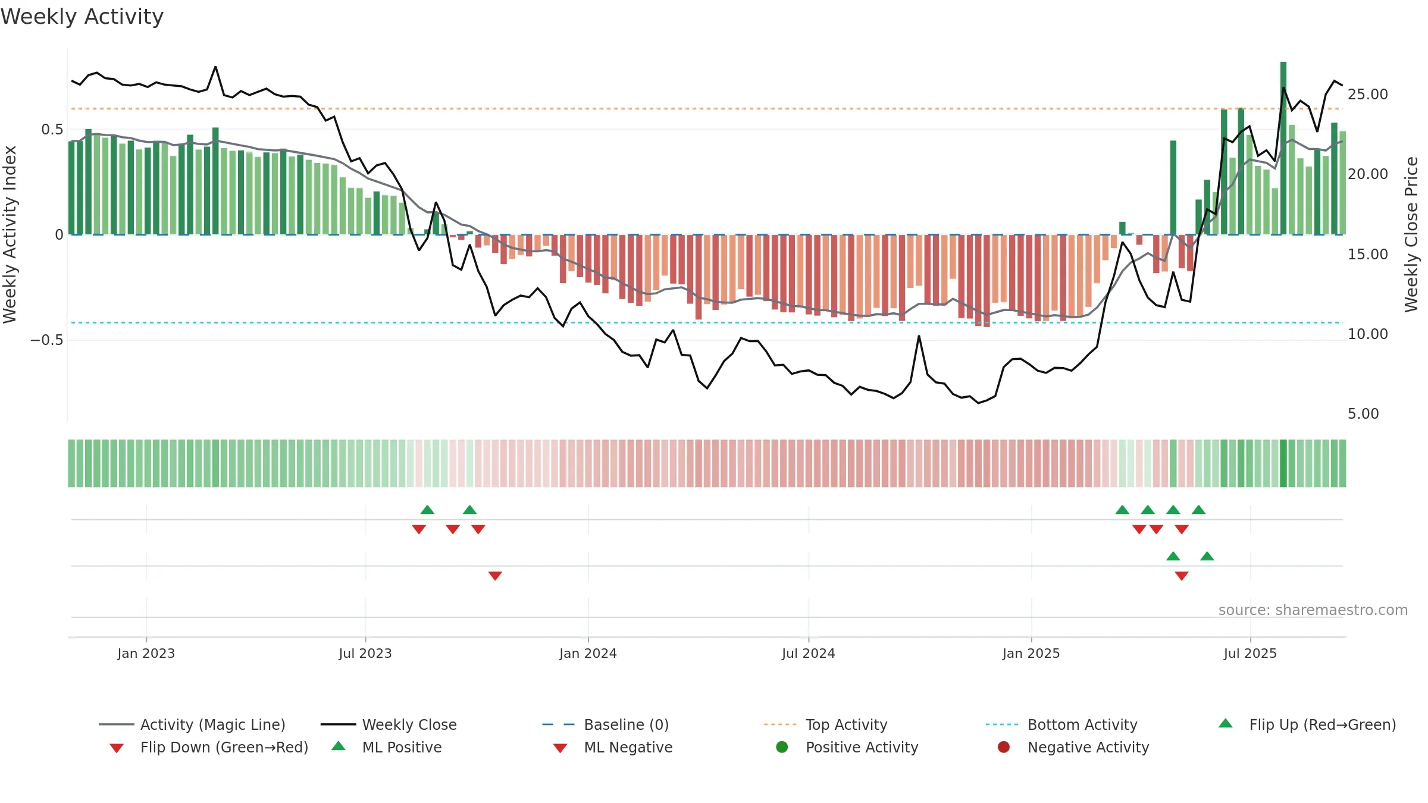1428x803 pixels.
Task: Click the Jan 2025 axis label
Action: (1031, 653)
